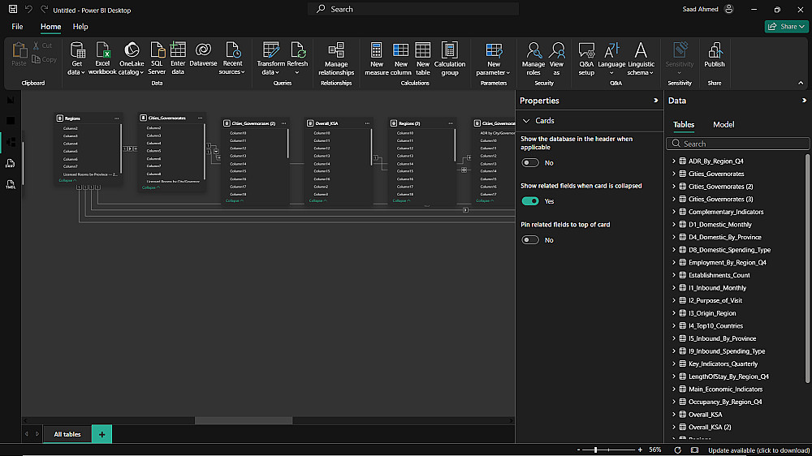Screen dimensions: 812x456
Task: Open the DAX query view in sidebar
Action: pyautogui.click(x=11, y=163)
